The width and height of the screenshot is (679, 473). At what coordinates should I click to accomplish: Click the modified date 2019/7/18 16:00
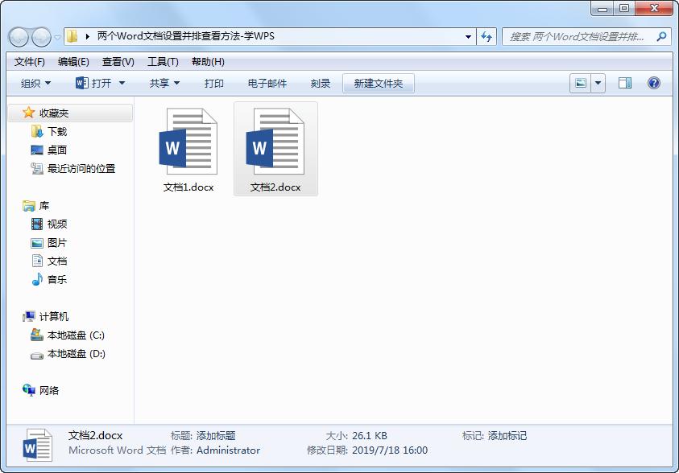[390, 450]
